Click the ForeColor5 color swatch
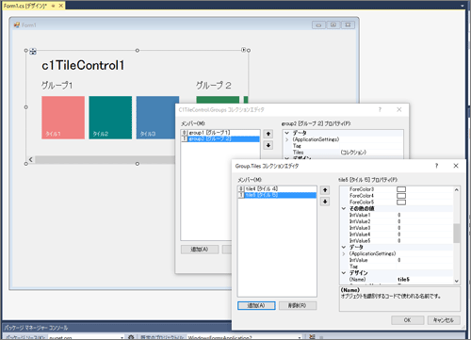471x340 pixels. [401, 202]
